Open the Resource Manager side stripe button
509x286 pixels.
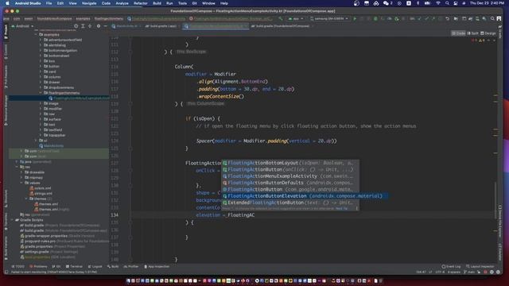(x=6, y=110)
